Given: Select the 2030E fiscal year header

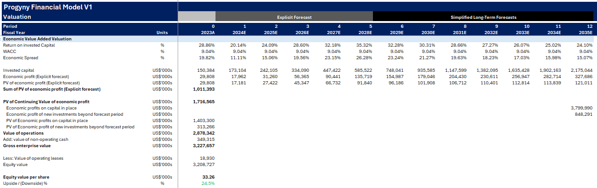Looking at the screenshot, I should click(x=428, y=33).
